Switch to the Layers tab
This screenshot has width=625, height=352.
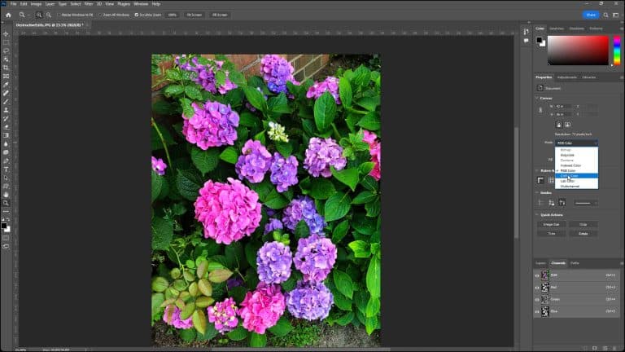(540, 263)
